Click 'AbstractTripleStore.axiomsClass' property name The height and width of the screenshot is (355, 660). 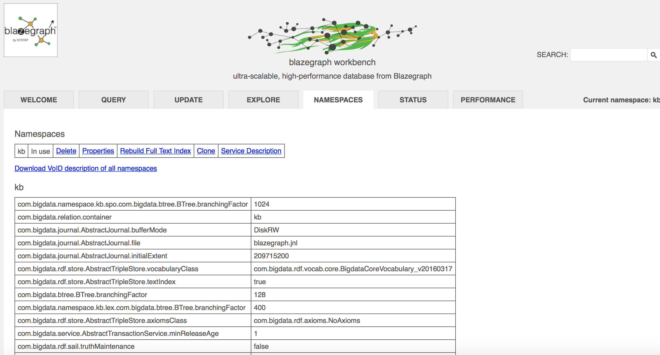[133, 321]
